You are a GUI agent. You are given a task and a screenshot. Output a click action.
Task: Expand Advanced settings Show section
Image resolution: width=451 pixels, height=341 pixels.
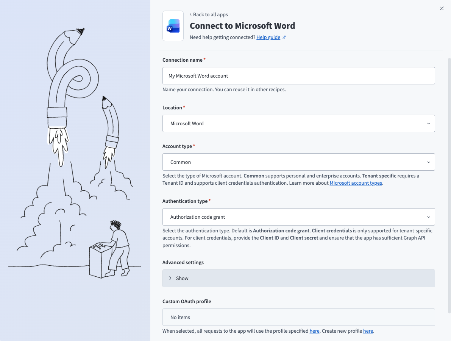coord(298,278)
